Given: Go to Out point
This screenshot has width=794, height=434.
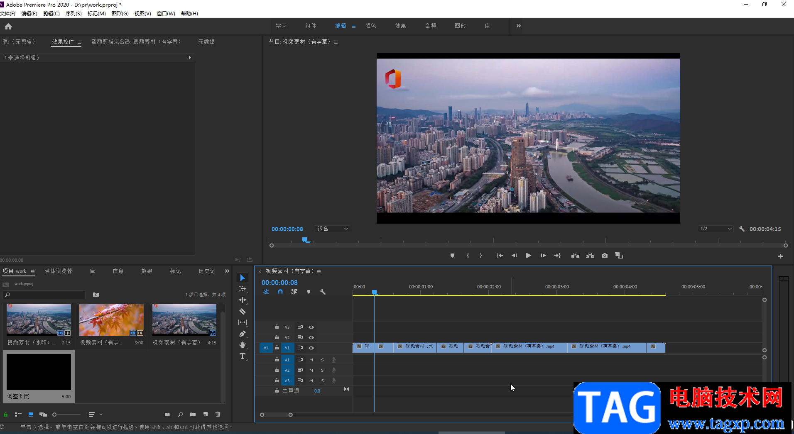Looking at the screenshot, I should click(x=557, y=256).
